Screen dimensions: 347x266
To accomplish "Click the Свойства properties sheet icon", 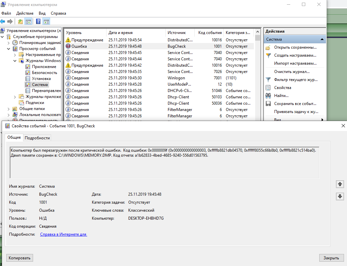I will coord(268,88).
